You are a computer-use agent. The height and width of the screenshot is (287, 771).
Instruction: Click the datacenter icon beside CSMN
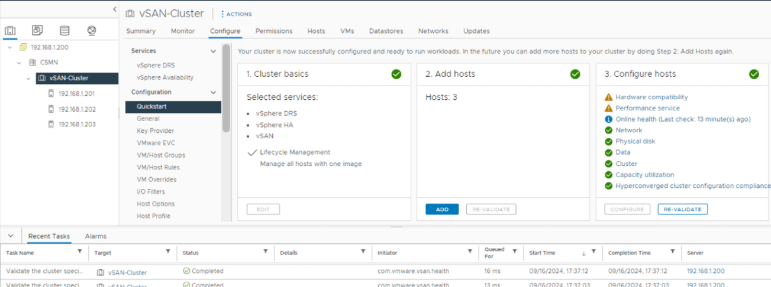[x=33, y=62]
